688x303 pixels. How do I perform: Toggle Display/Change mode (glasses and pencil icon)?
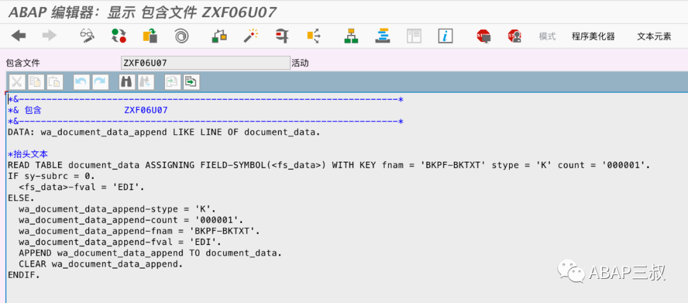tap(87, 36)
